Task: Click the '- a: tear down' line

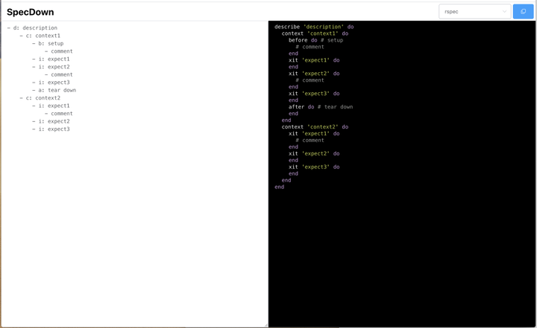Action: click(54, 90)
